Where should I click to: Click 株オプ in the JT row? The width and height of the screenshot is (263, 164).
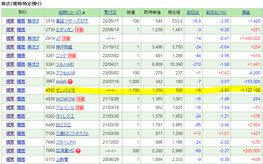tap(34, 38)
